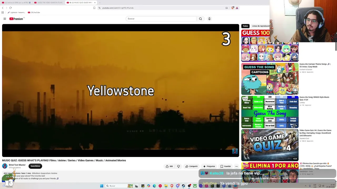Open the Lightshot bookmark
This screenshot has width=337, height=189.
[x=16, y=12]
